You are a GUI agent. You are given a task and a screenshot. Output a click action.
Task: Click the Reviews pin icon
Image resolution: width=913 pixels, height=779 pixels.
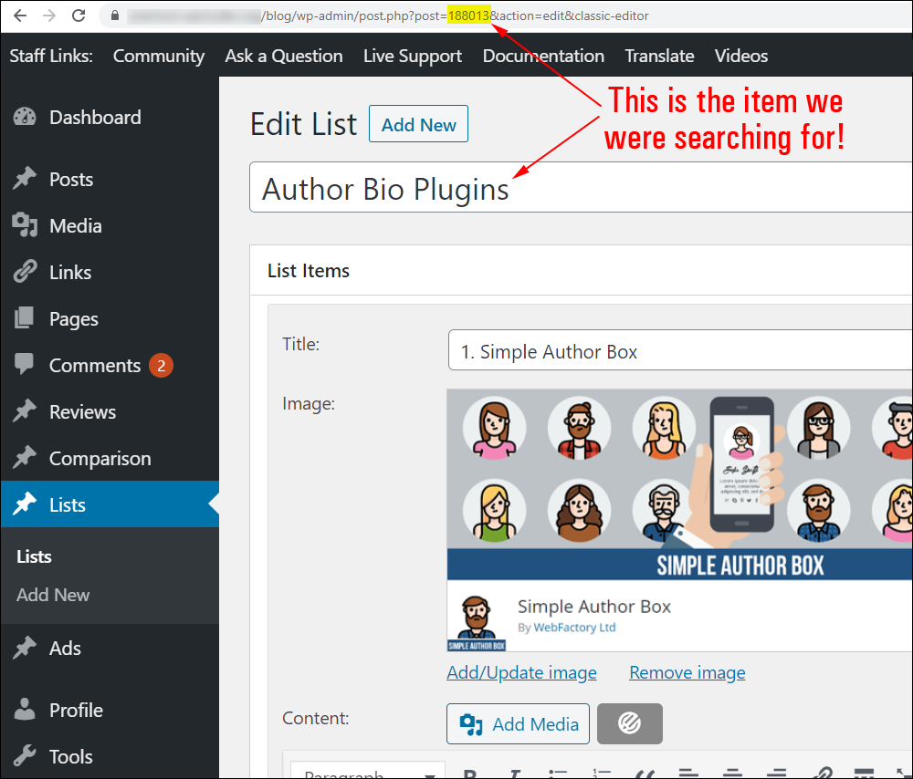pos(25,411)
